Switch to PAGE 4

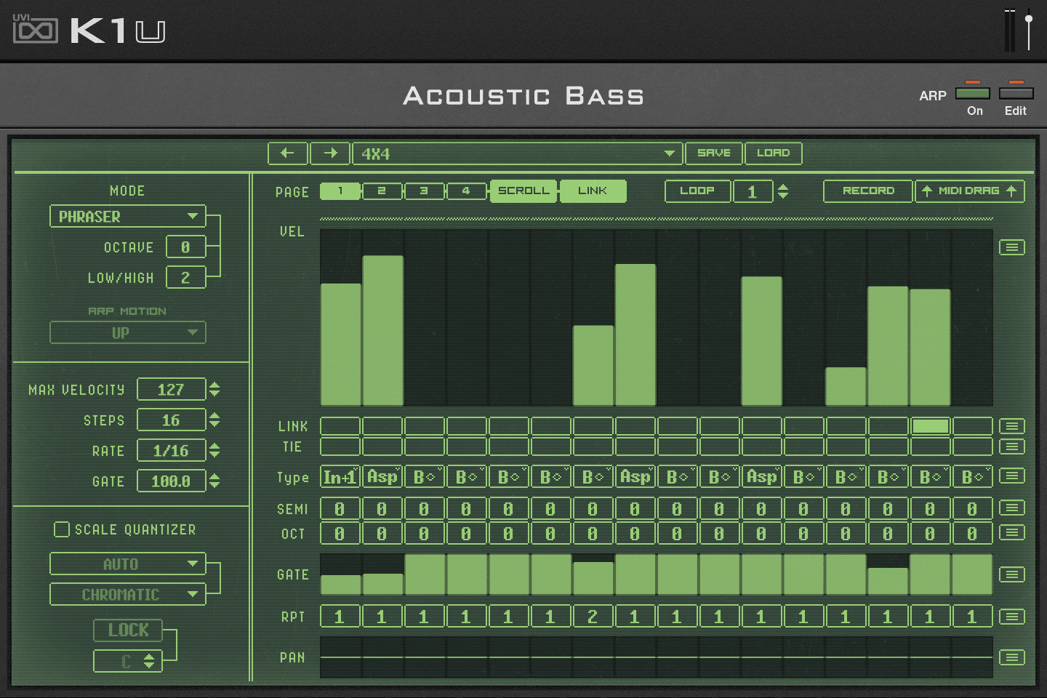point(466,190)
